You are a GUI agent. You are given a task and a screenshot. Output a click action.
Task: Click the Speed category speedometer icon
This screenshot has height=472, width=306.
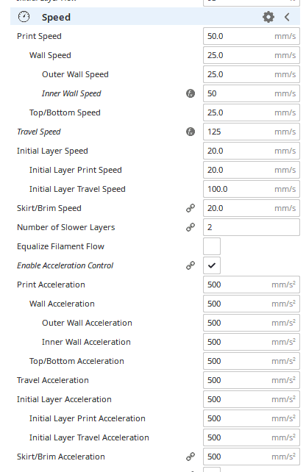tap(24, 17)
